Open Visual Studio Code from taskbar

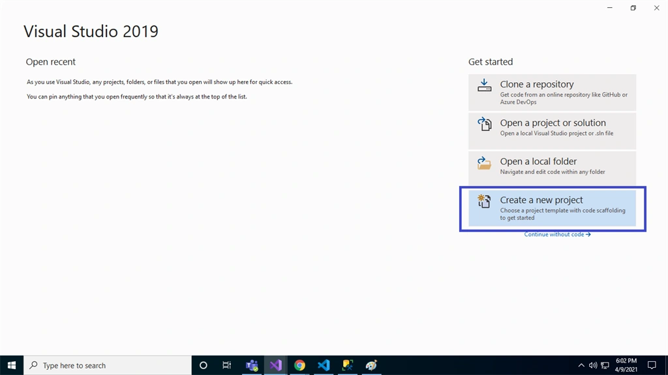(x=324, y=365)
